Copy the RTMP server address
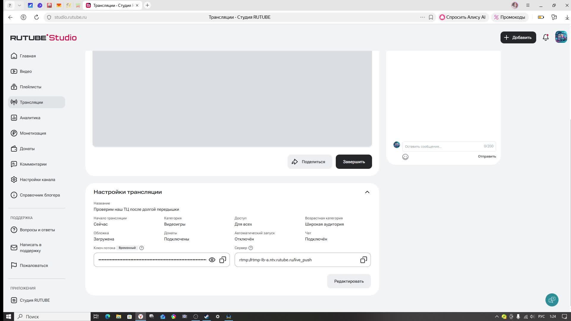The image size is (571, 321). (363, 260)
